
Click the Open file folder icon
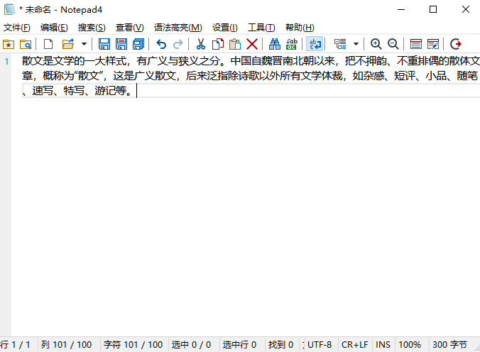pos(68,45)
